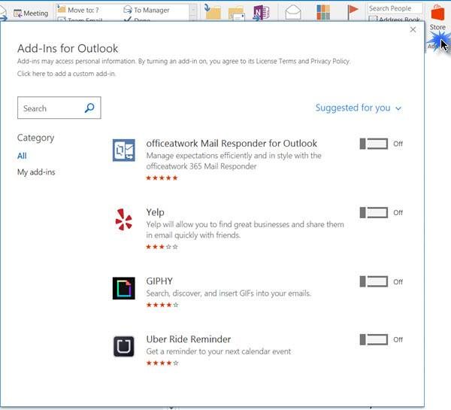
Task: Switch on the Uber Ride Reminder toggle
Action: click(x=374, y=339)
